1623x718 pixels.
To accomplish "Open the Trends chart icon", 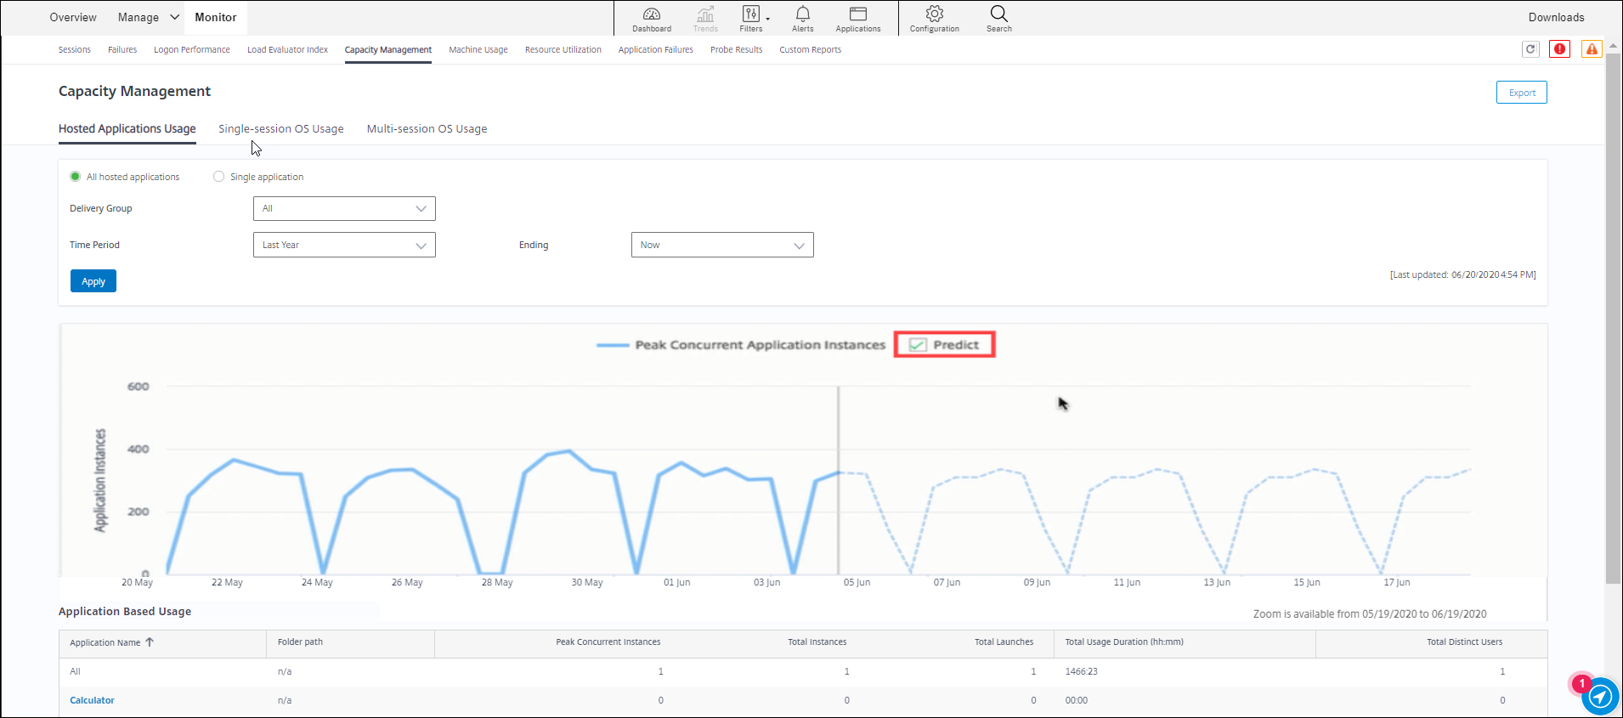I will 705,19.
